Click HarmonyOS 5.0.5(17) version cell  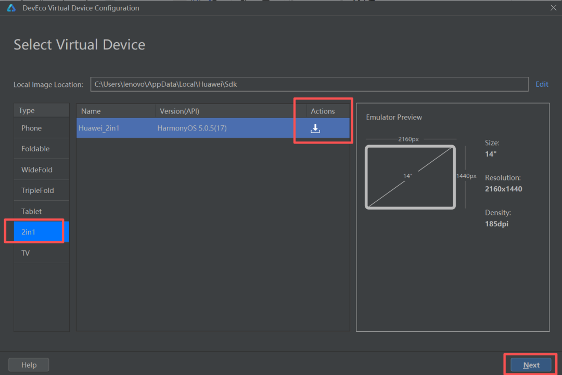pos(191,128)
